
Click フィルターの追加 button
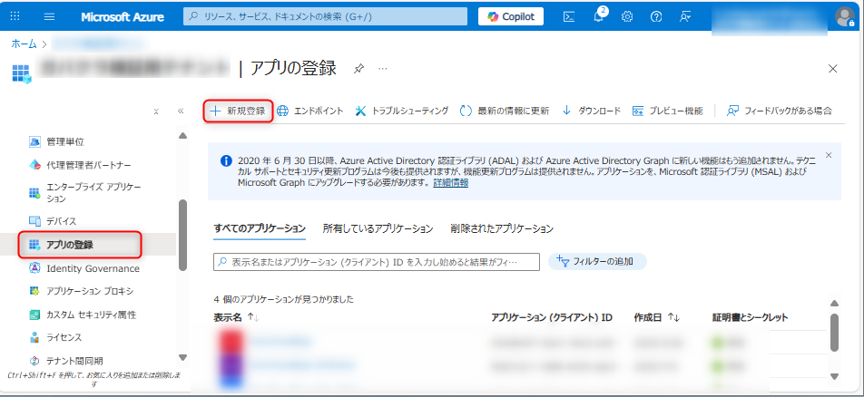tap(597, 262)
